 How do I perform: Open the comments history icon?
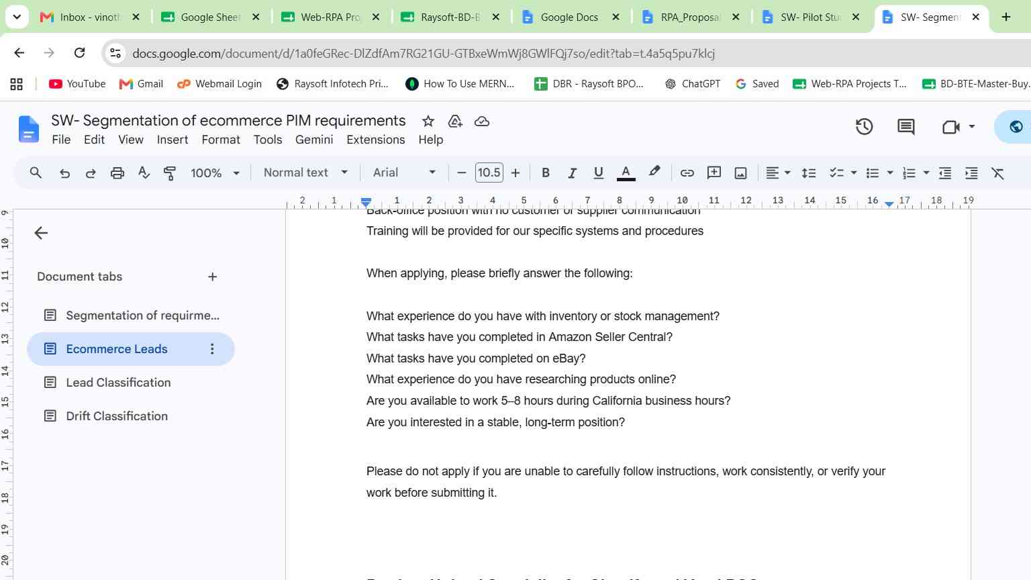[x=905, y=126]
